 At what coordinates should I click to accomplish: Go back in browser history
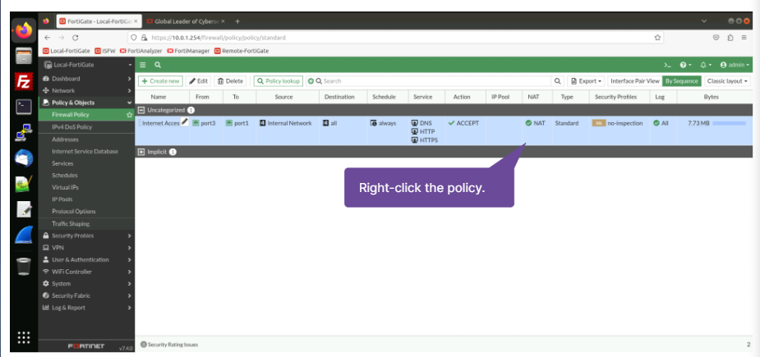47,38
